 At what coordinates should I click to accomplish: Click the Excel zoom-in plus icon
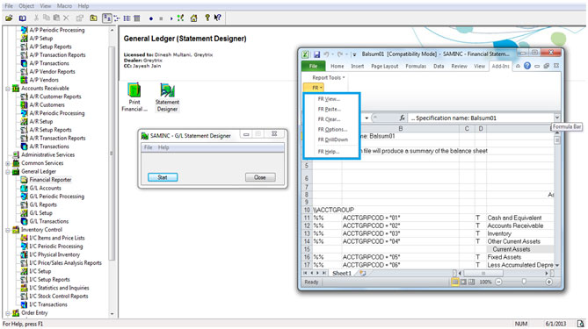(x=549, y=282)
